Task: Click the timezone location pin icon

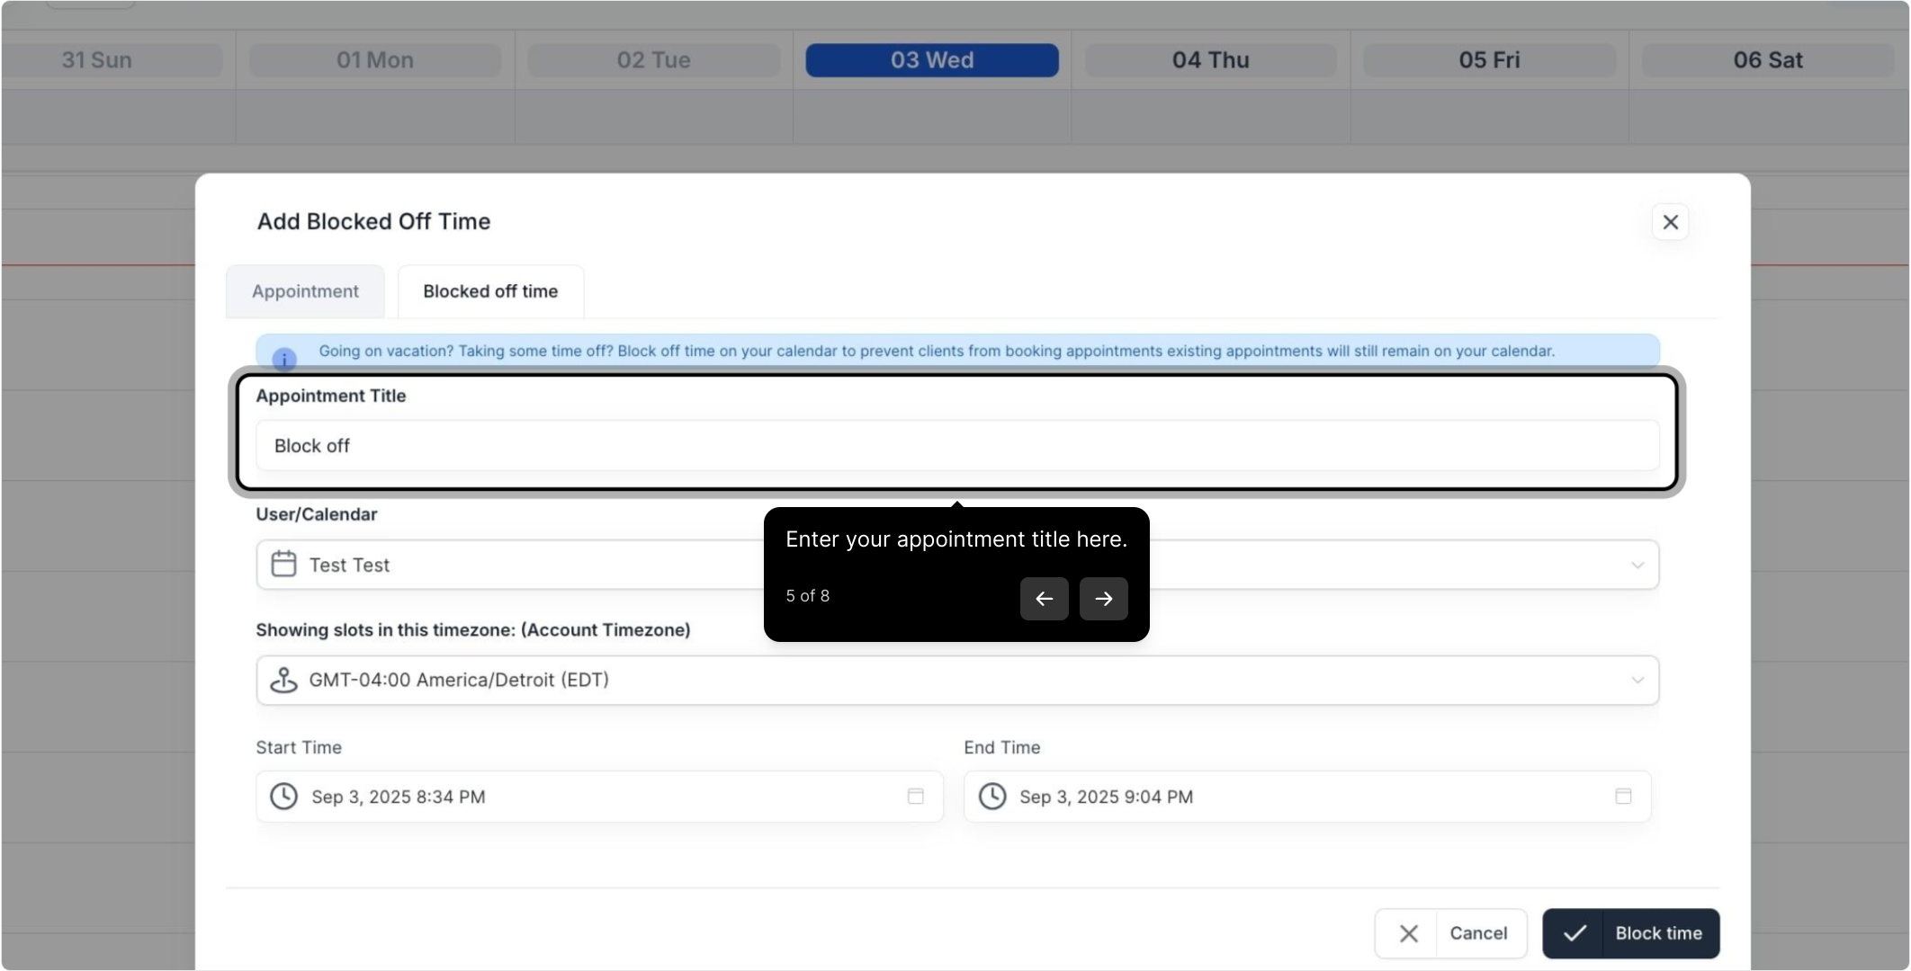Action: point(283,680)
